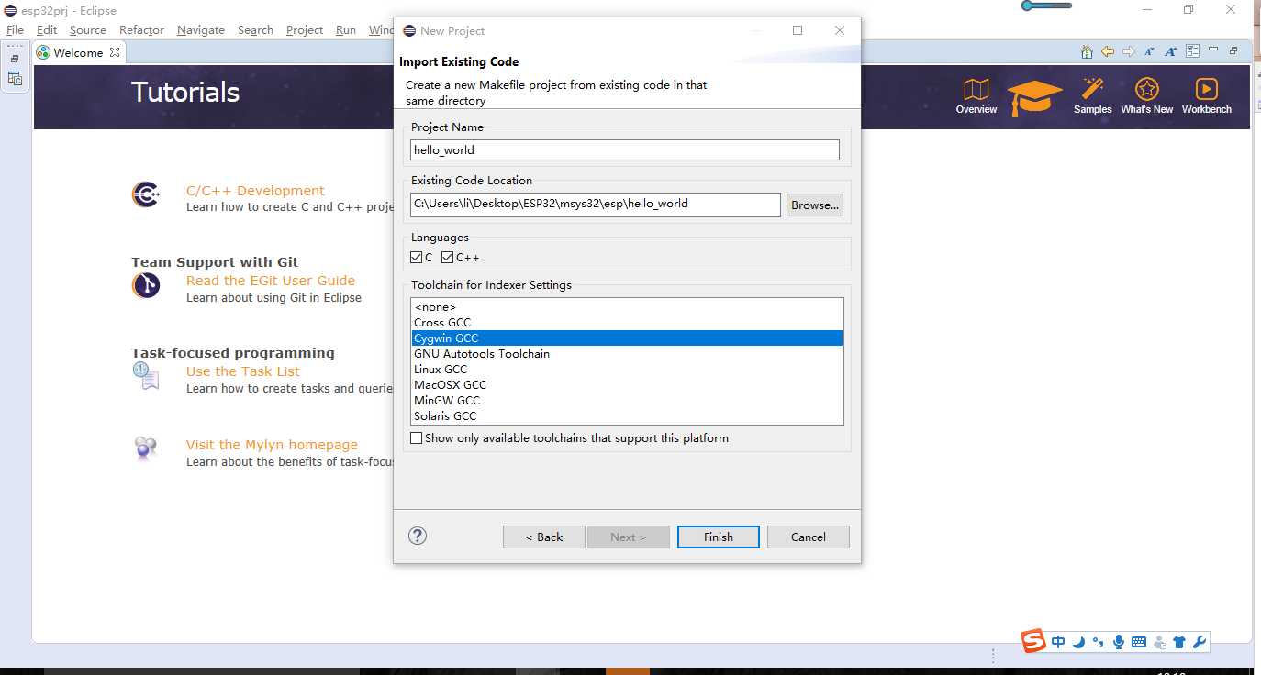Select Linux GCC toolchain
Viewport: 1261px width, 675px height.
pyautogui.click(x=627, y=370)
